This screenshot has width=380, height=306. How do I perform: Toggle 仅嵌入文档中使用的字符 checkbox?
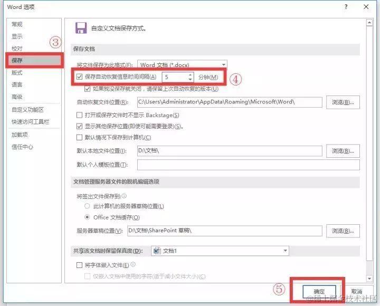click(x=87, y=276)
